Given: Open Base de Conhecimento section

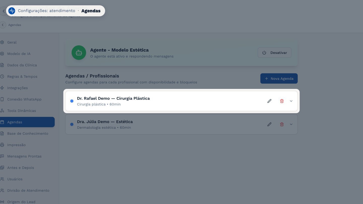Looking at the screenshot, I should point(27,133).
